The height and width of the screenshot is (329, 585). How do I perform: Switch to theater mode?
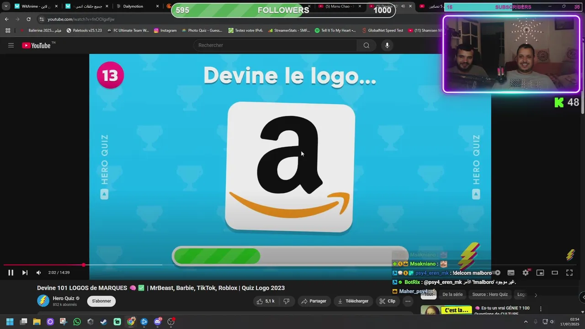point(555,273)
